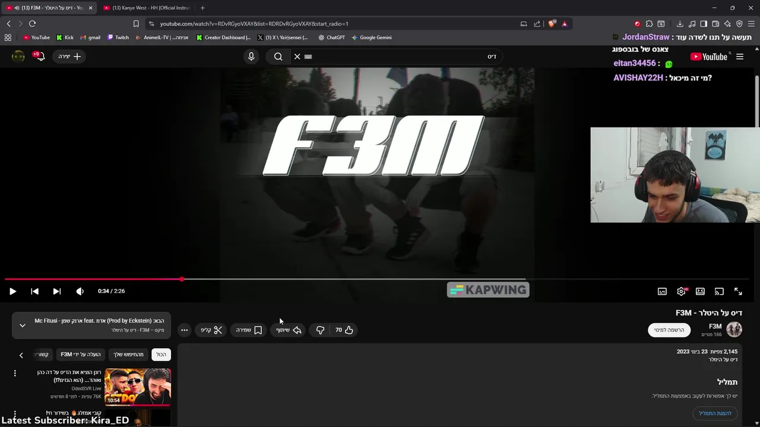Open the Brave Rewards triangle icon
760x427 pixels.
point(564,24)
